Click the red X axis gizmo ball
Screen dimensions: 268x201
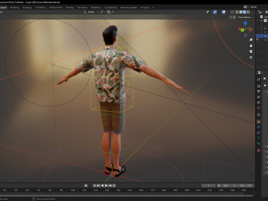point(240,28)
